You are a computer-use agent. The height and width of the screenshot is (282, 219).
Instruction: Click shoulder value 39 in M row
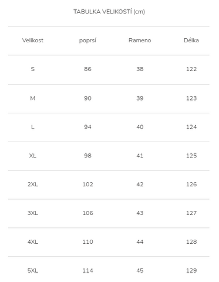[x=140, y=98]
